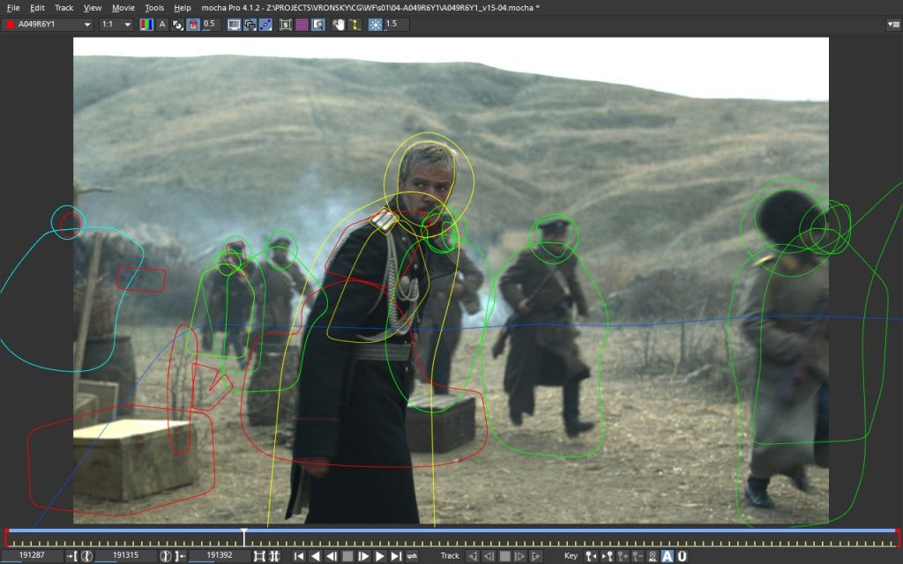Click the in-point frame field 191287
The image size is (903, 564).
click(32, 556)
